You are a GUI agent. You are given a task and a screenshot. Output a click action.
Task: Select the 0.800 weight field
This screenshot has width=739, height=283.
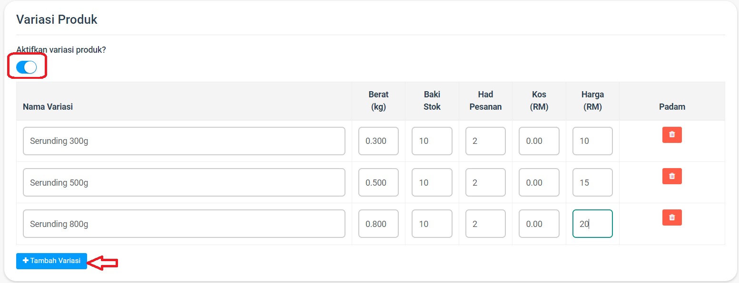pyautogui.click(x=378, y=224)
